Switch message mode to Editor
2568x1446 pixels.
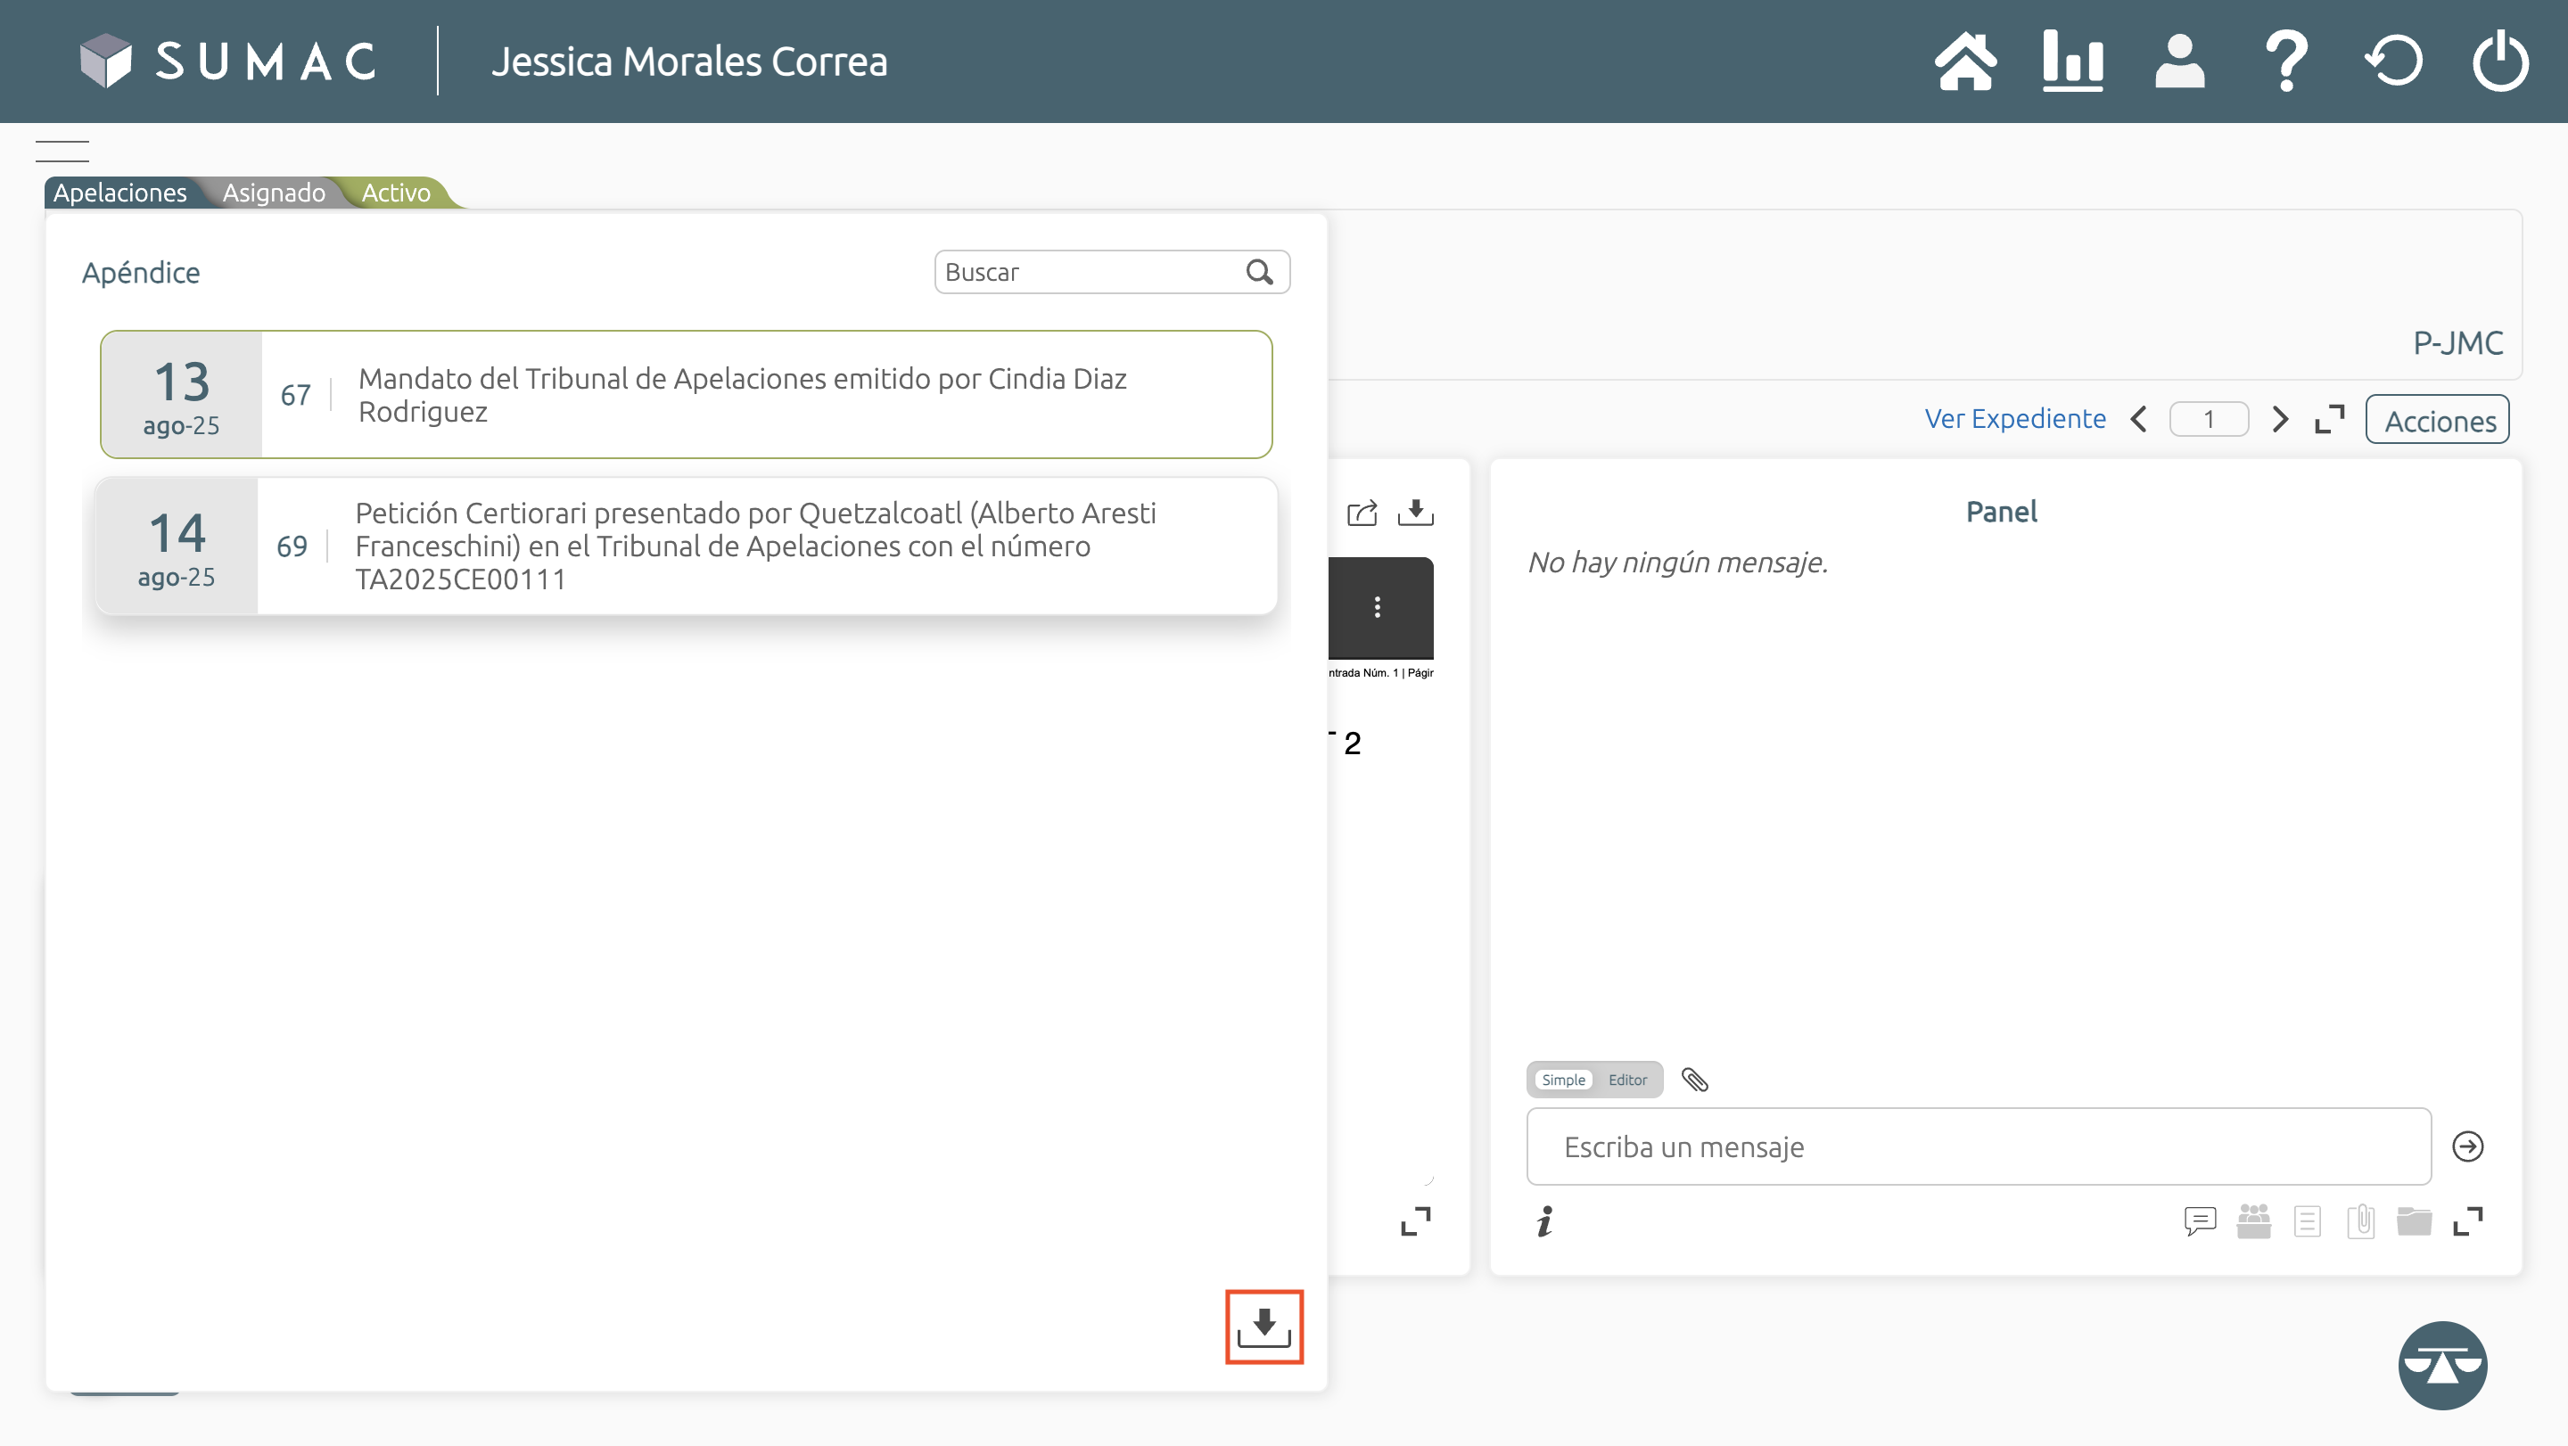pyautogui.click(x=1627, y=1080)
